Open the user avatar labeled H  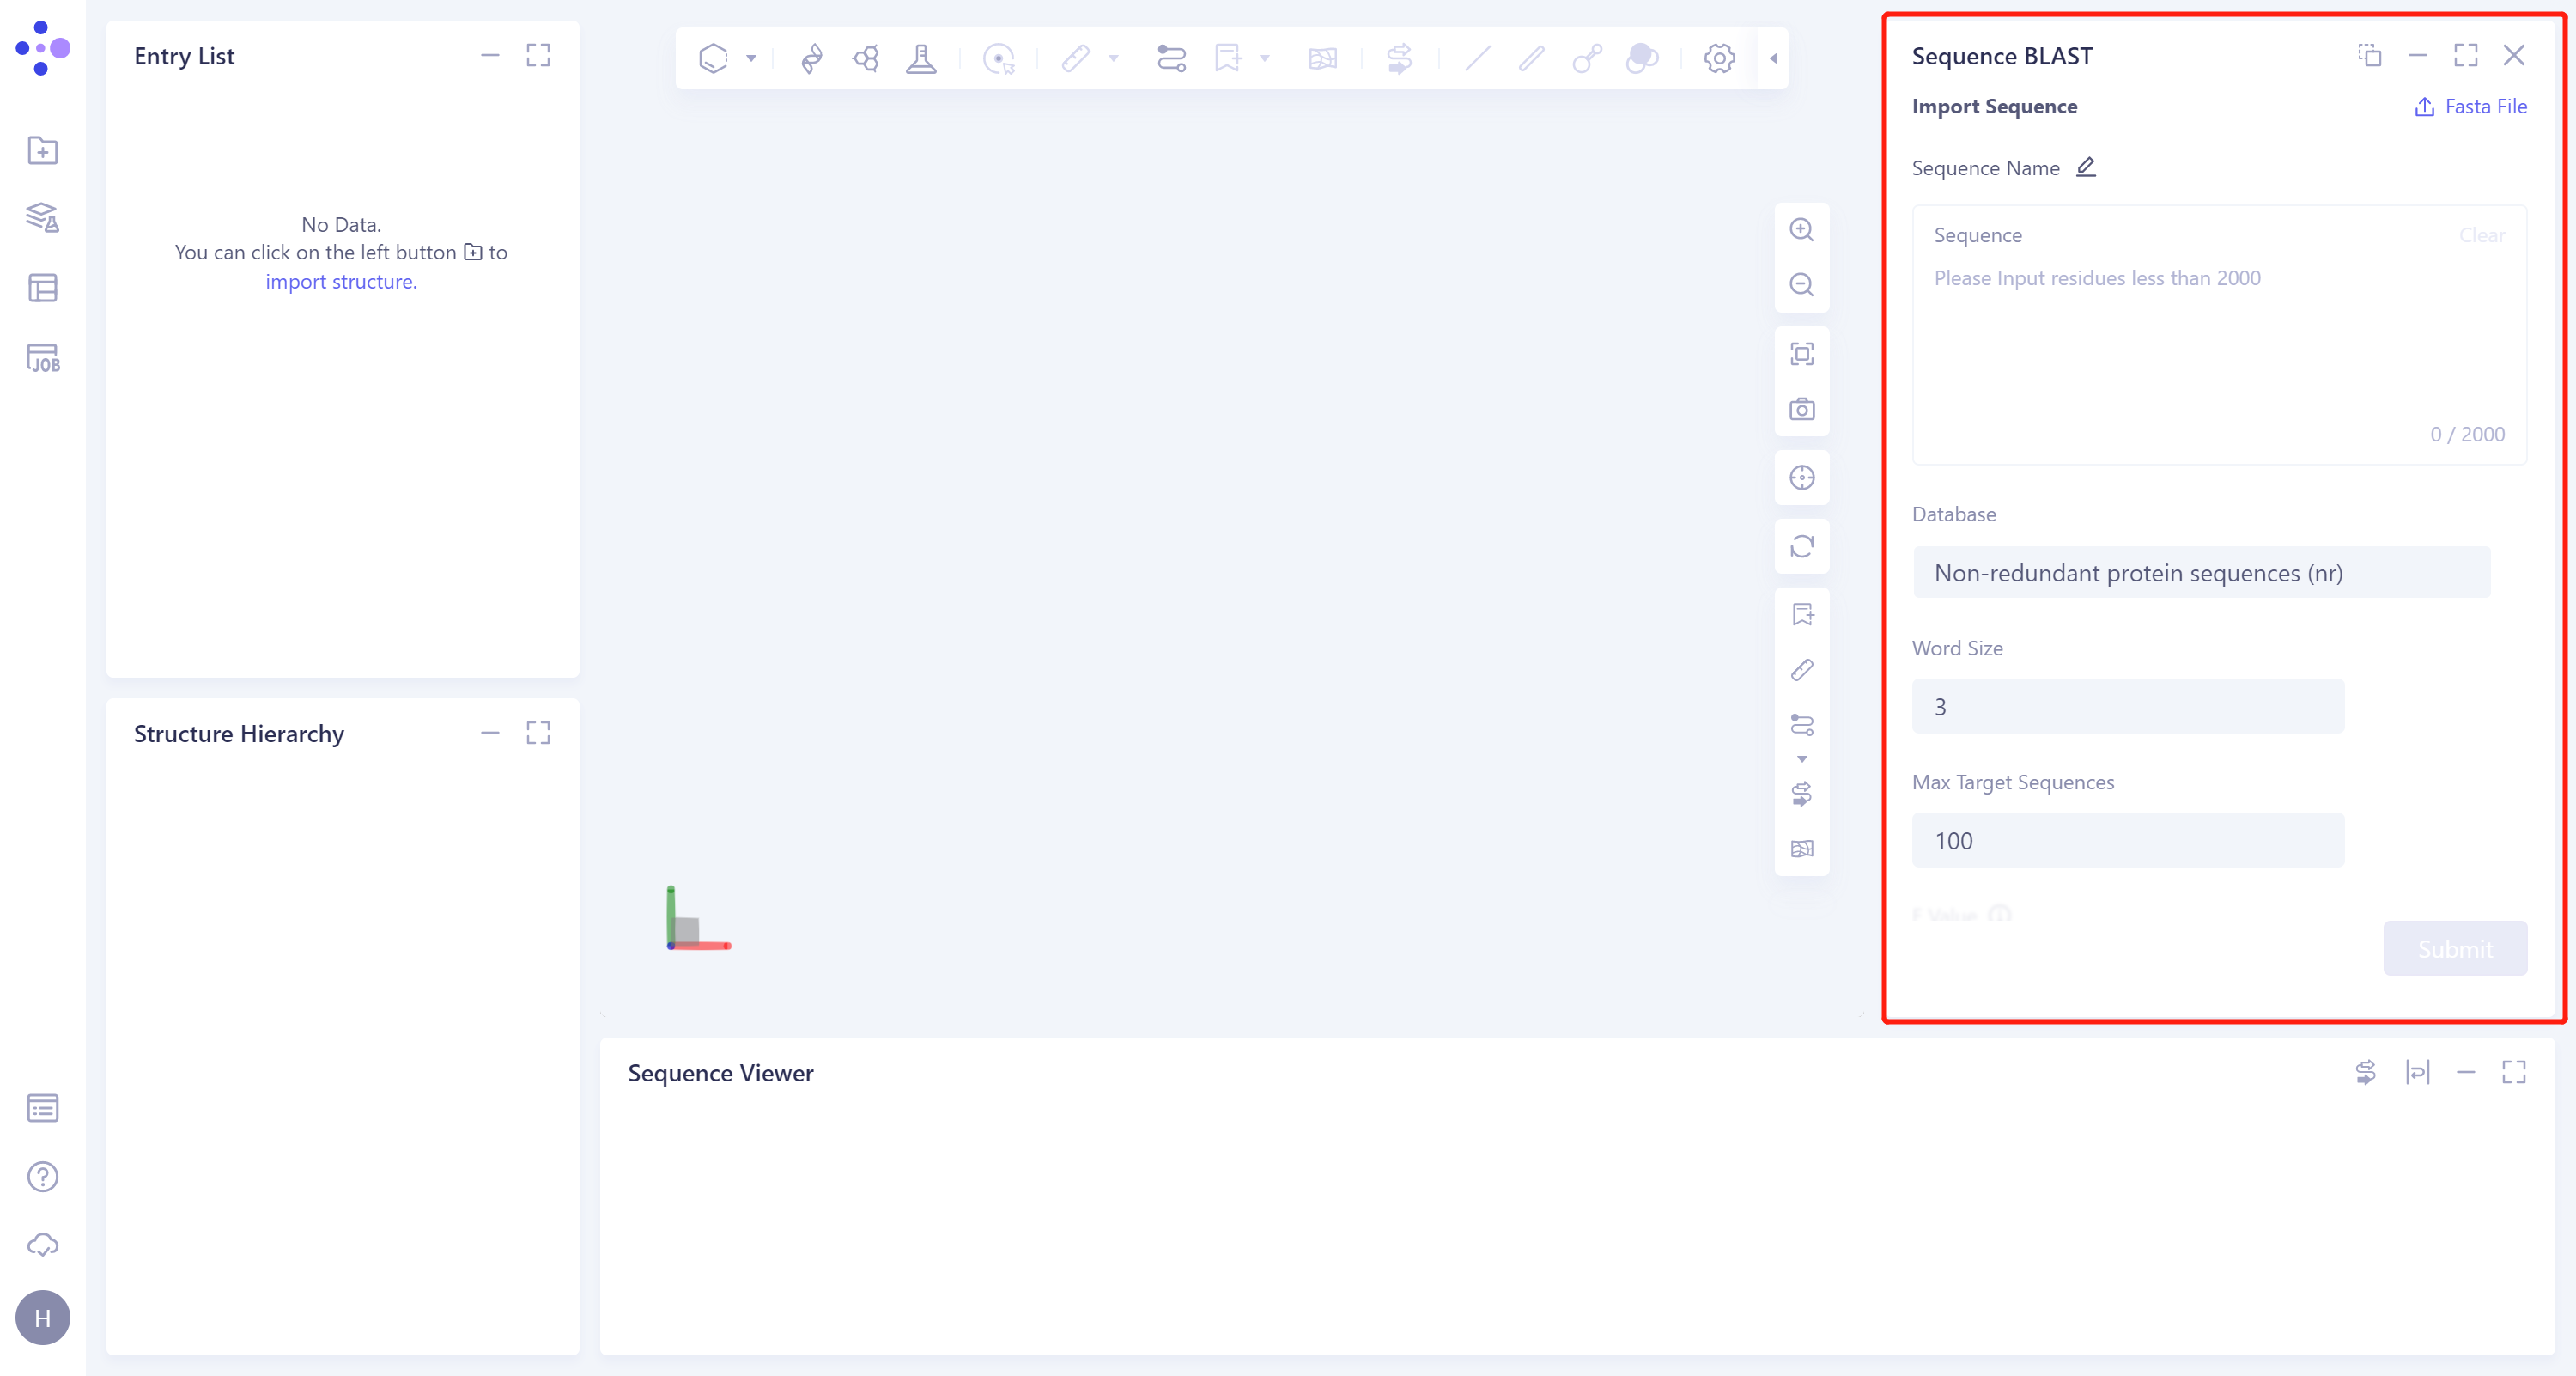click(x=42, y=1318)
